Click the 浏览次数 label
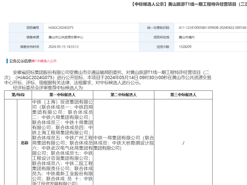Image resolution: width=247 pixels, height=185 pixels. pos(163,47)
